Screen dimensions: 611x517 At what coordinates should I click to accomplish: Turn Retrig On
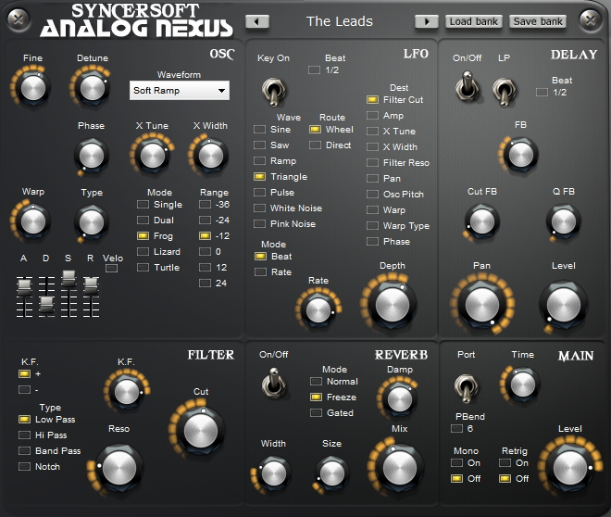coord(505,463)
